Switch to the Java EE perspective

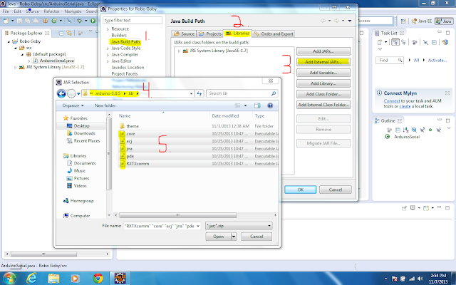pyautogui.click(x=422, y=21)
